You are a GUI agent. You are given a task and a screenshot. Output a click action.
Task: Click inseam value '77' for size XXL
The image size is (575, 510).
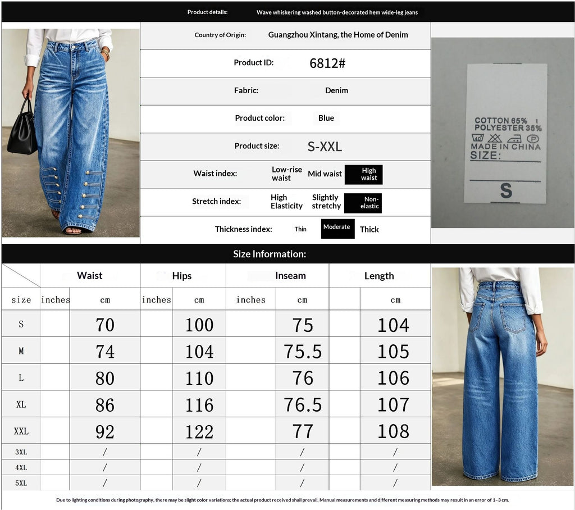tap(303, 431)
